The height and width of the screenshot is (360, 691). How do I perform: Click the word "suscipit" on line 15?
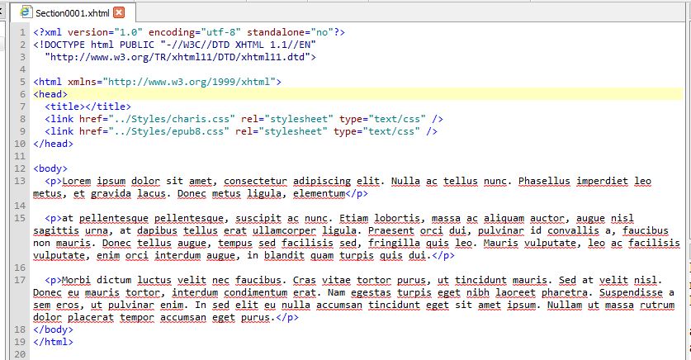[x=258, y=218]
